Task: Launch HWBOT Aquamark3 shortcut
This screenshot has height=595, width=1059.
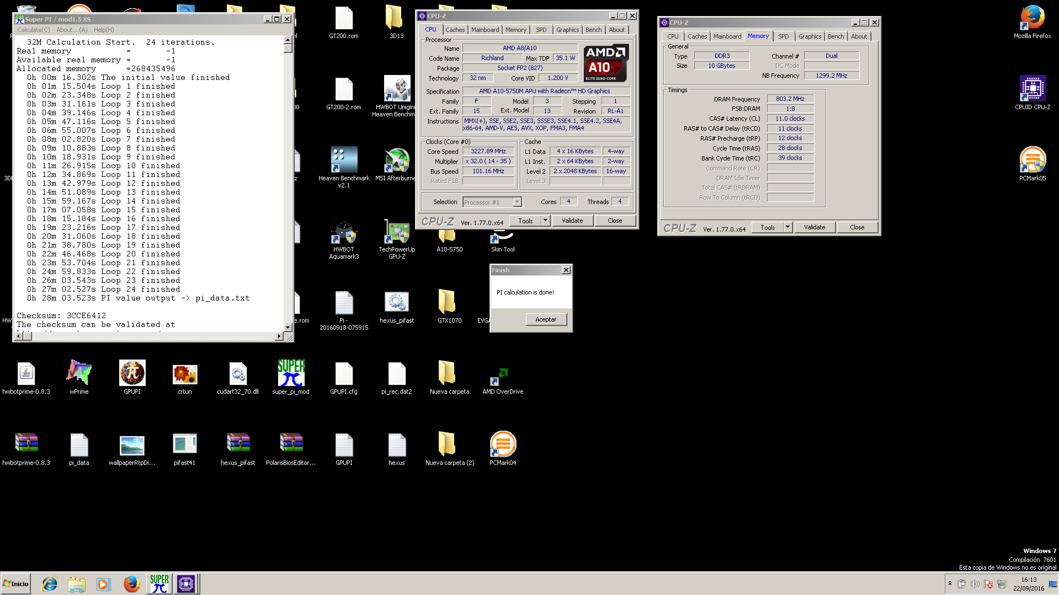Action: click(x=344, y=239)
